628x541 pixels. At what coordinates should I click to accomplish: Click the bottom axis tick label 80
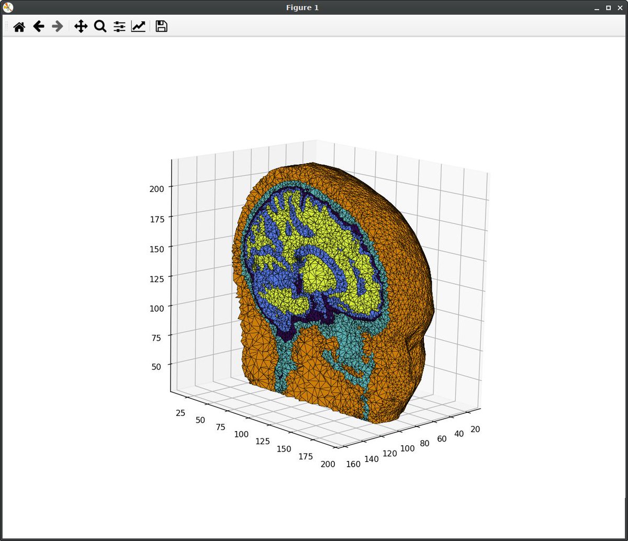pos(424,444)
